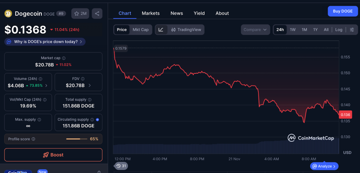Toggle chart to Mkt Cap view

point(140,30)
